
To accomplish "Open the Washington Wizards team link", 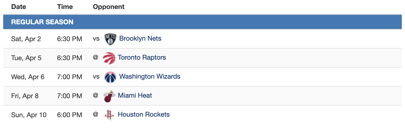I will tap(150, 77).
